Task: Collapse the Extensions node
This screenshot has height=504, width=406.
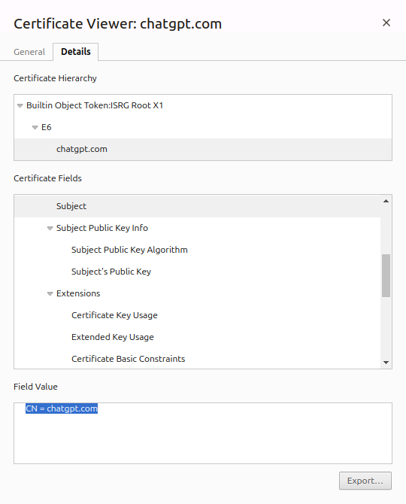Action: [x=50, y=293]
